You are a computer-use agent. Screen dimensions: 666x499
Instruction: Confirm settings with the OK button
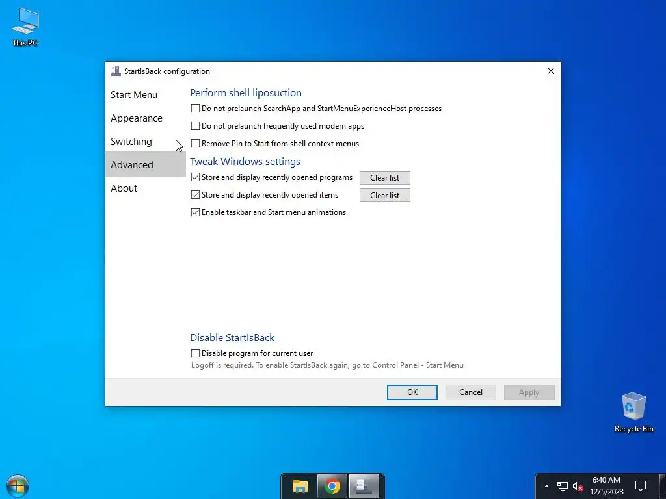coord(412,392)
